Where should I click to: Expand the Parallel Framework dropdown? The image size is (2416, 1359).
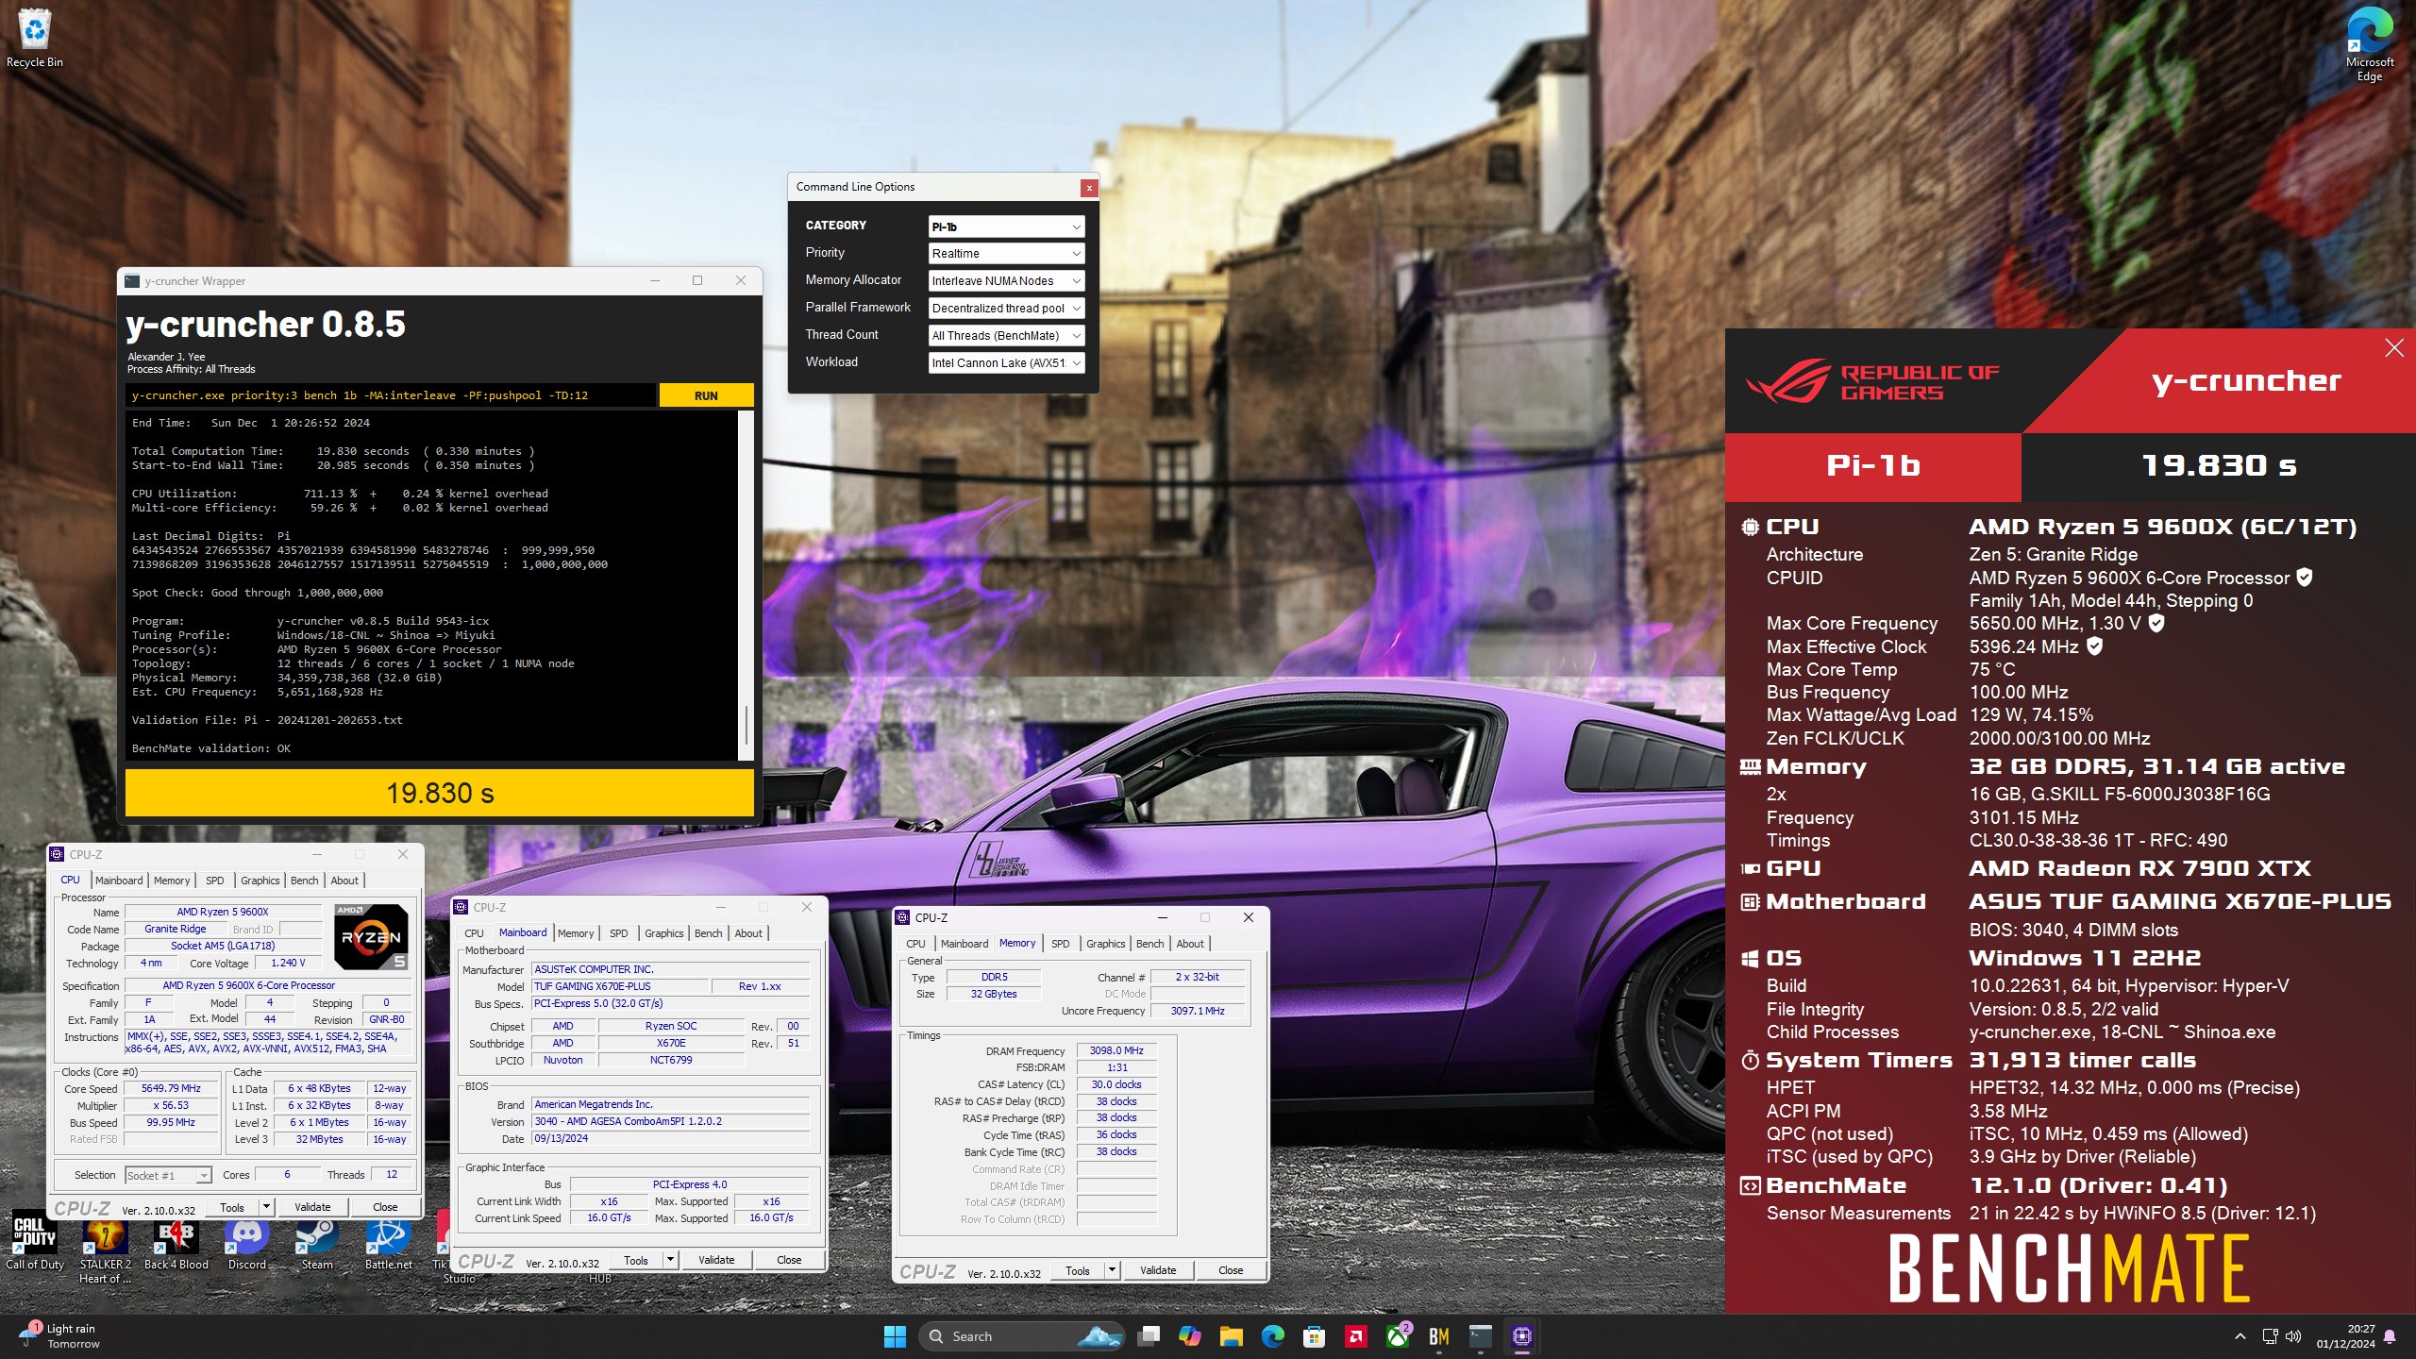pos(1006,309)
